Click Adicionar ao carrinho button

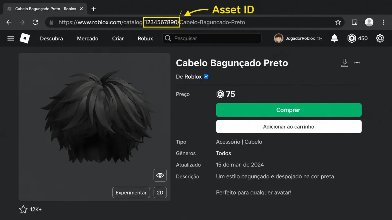tap(289, 127)
